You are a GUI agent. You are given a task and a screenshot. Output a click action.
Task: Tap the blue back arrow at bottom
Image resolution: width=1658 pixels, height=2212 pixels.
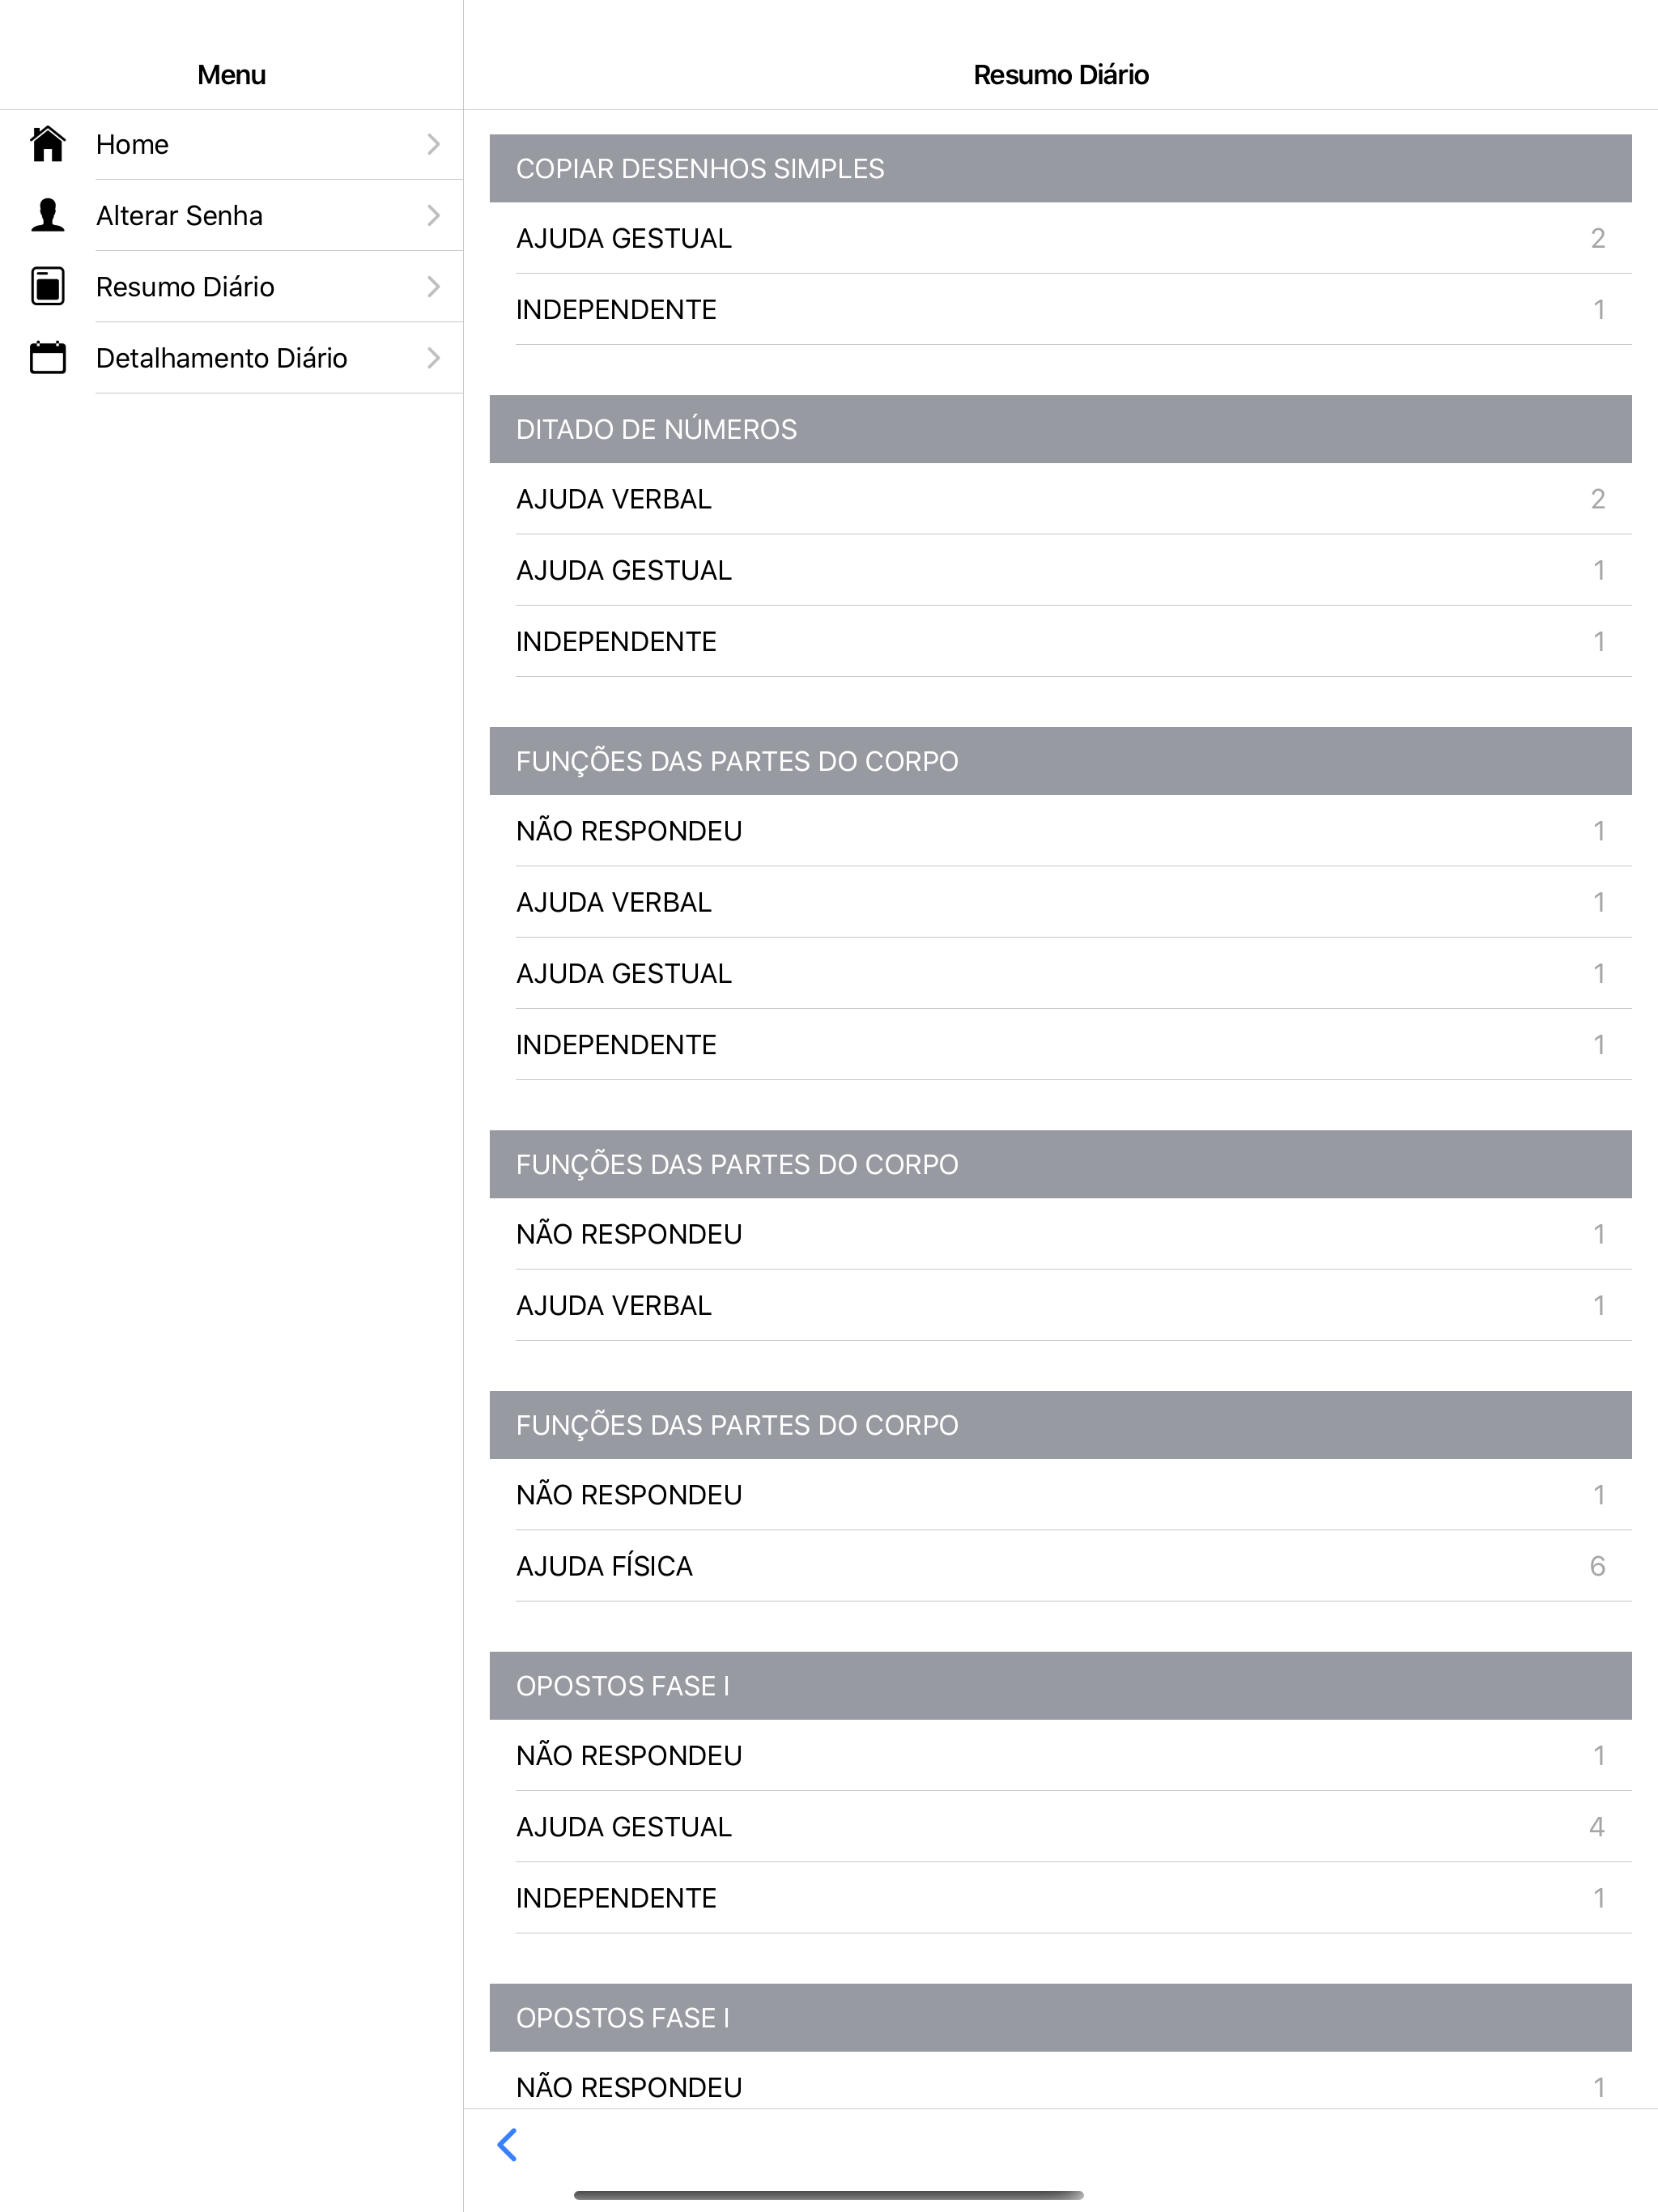click(x=508, y=2144)
